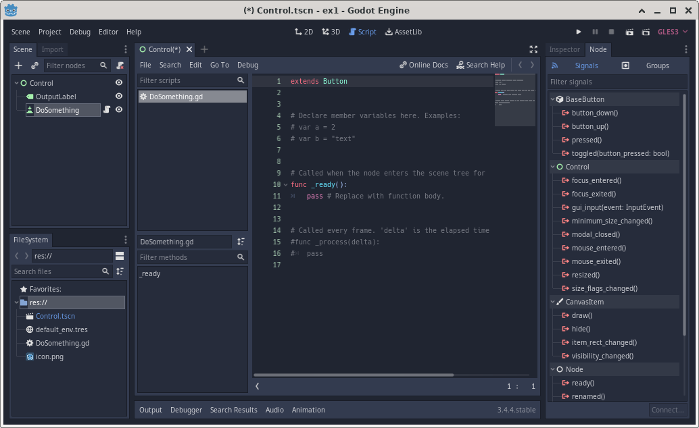Instance a scene file using chain-link icon
This screenshot has width=699, height=428.
(34, 65)
